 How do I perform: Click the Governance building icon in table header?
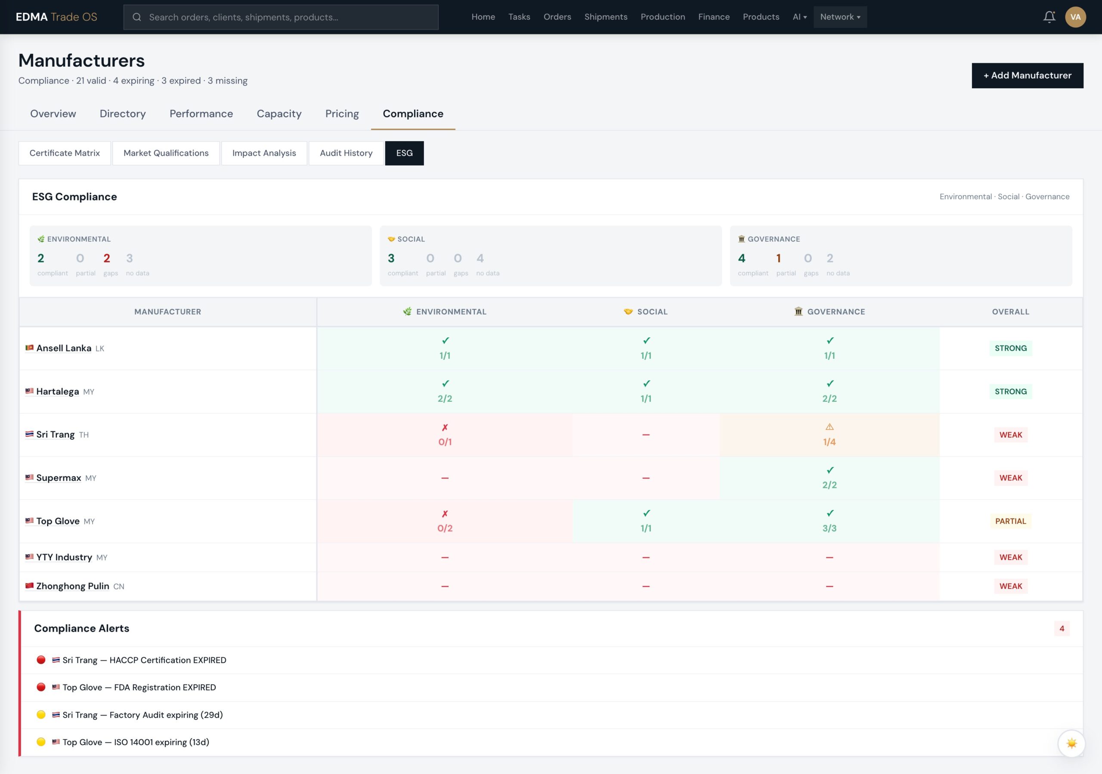[x=798, y=311]
